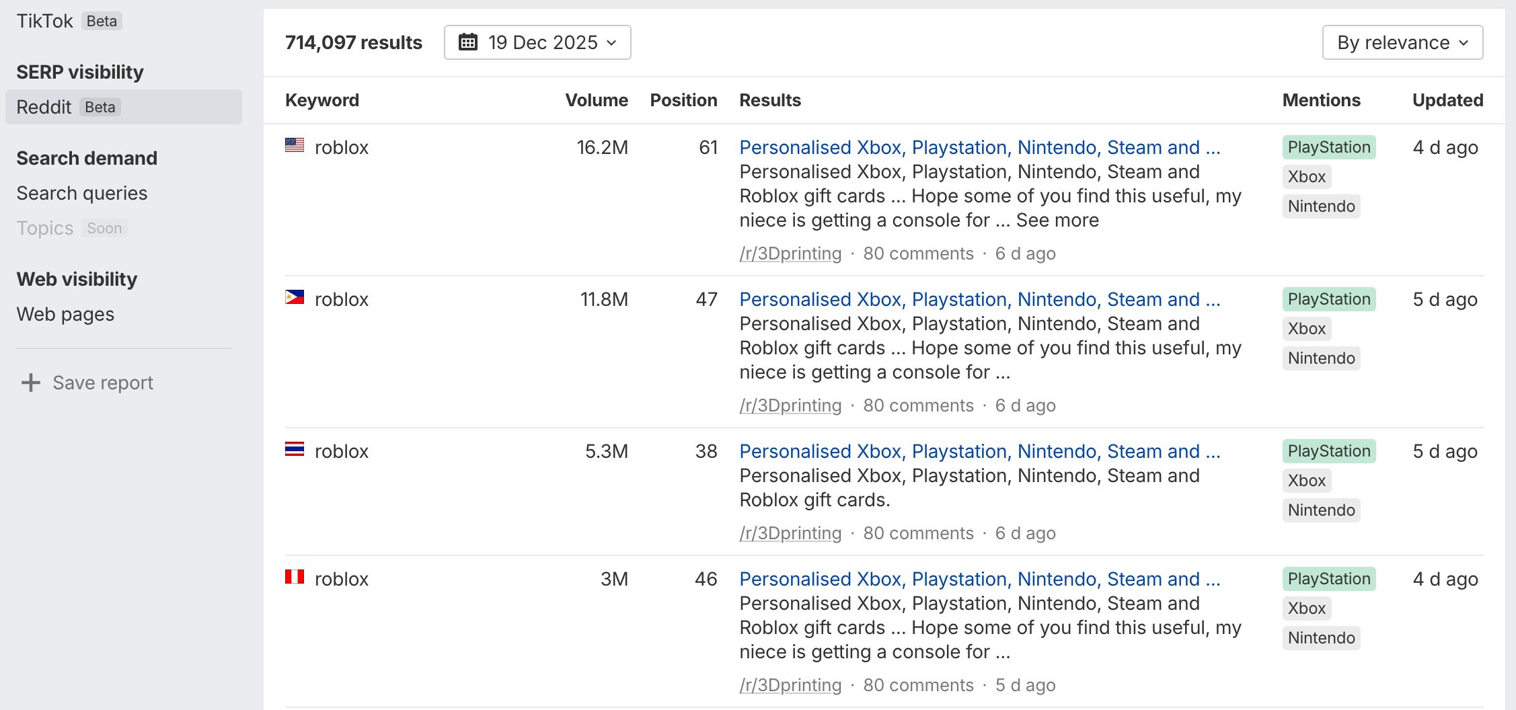Click Nintendo tag in the Peru row

click(x=1321, y=638)
